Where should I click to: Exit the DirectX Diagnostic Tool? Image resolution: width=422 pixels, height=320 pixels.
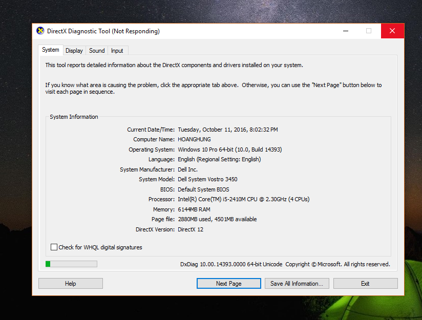point(366,284)
